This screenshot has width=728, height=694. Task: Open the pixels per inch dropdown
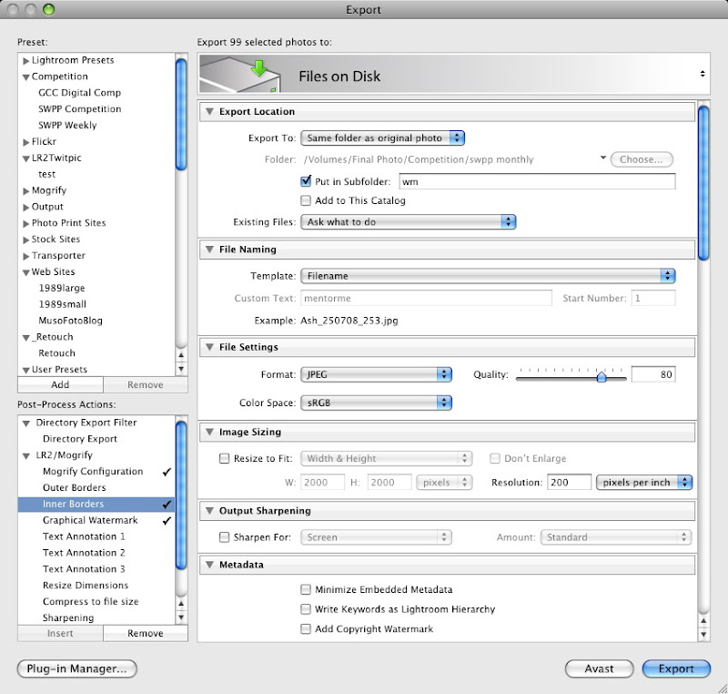point(644,483)
